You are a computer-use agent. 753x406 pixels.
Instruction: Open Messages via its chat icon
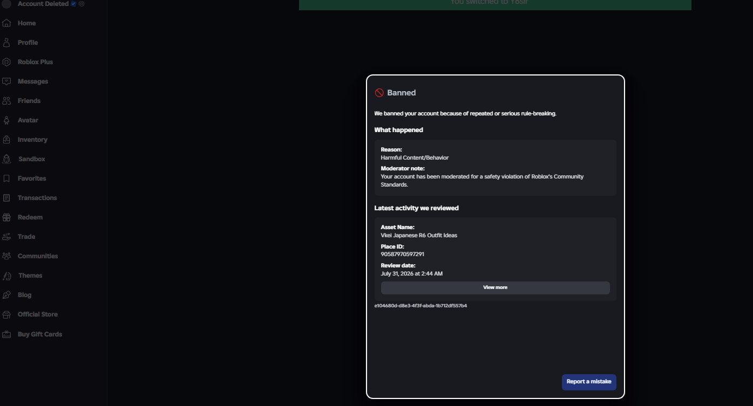(6, 81)
